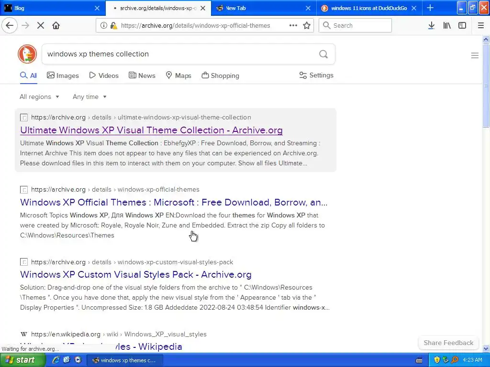Select the Images search category
This screenshot has width=490, height=367.
click(x=63, y=76)
